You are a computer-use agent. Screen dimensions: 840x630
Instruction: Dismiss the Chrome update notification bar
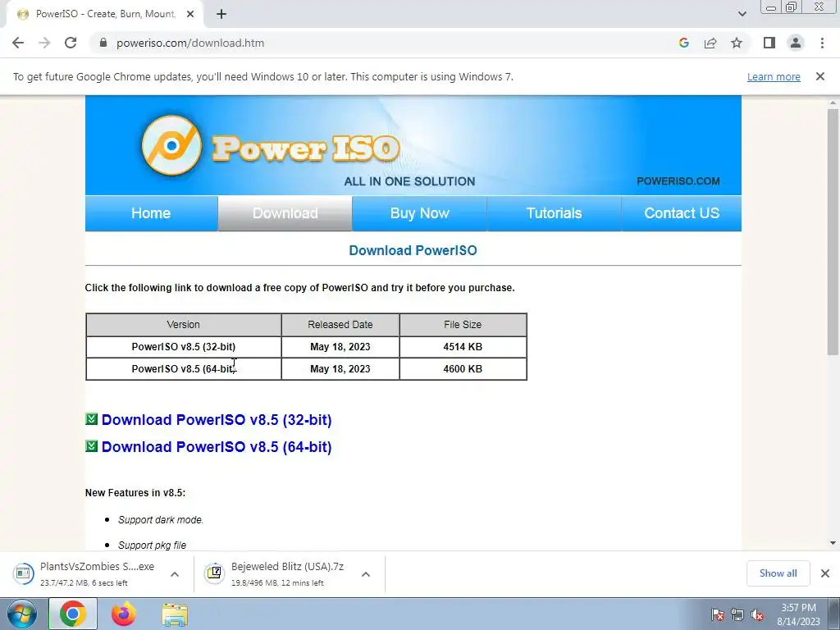(820, 76)
